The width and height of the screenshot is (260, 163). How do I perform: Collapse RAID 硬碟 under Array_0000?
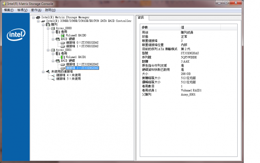coord(53,39)
